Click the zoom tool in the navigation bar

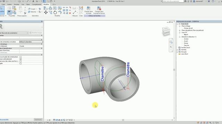click(171, 47)
